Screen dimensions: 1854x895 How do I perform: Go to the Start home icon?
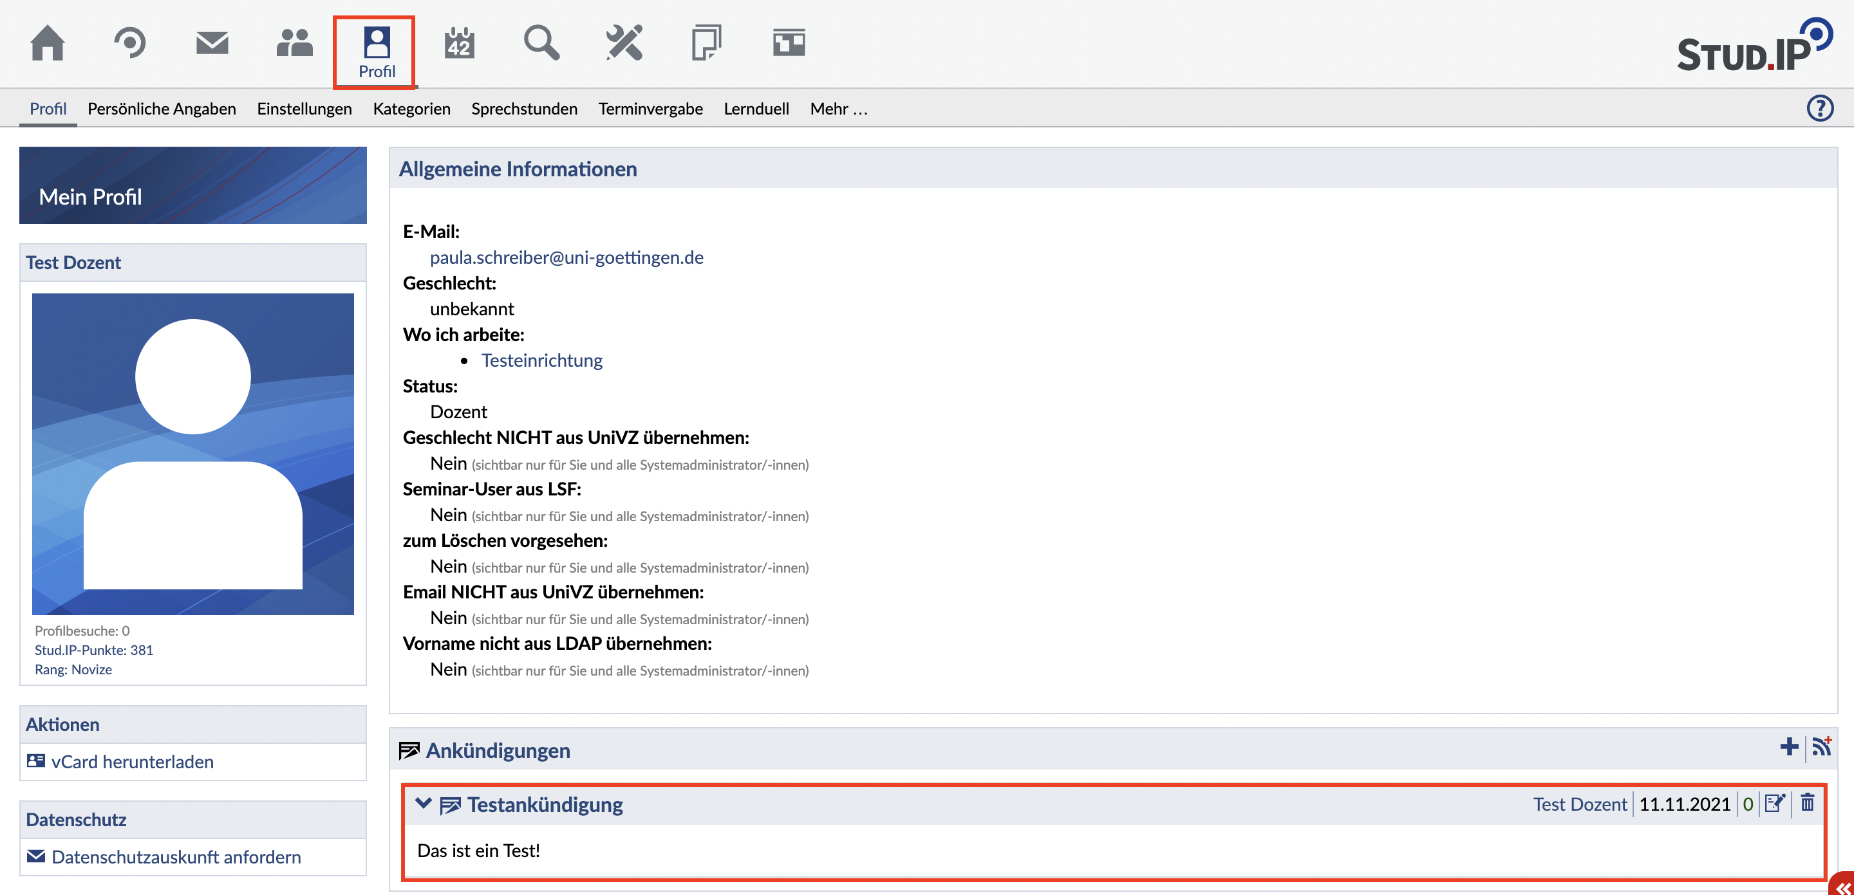(x=48, y=43)
